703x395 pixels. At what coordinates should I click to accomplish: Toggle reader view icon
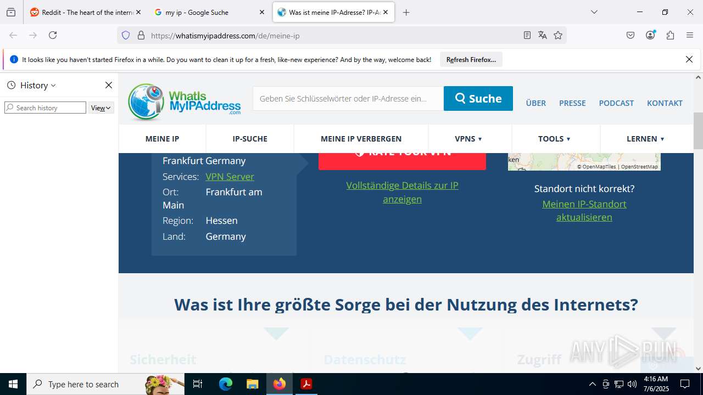[x=527, y=35]
